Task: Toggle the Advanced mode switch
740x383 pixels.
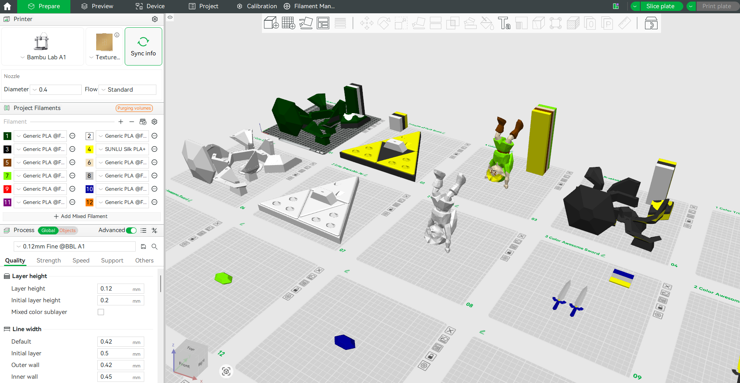Action: (131, 231)
